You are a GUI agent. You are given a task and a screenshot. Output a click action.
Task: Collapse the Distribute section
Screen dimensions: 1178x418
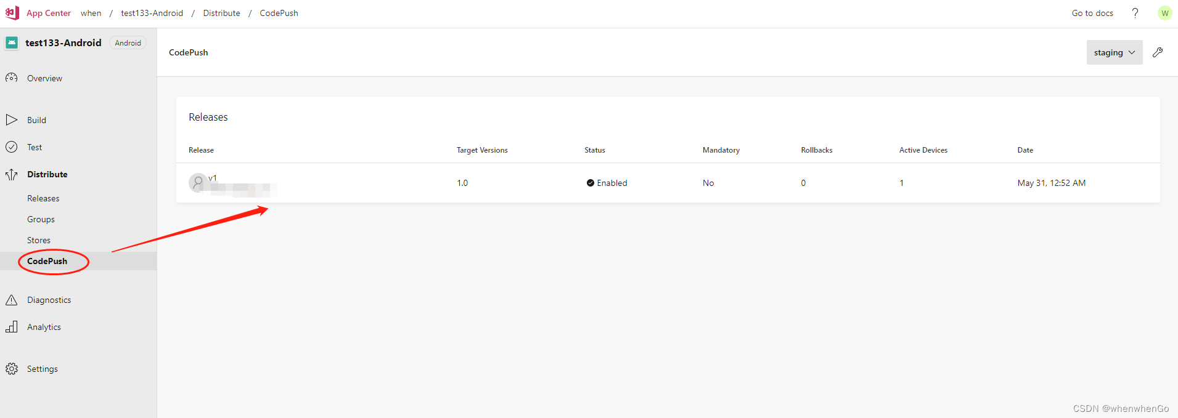pyautogui.click(x=47, y=174)
